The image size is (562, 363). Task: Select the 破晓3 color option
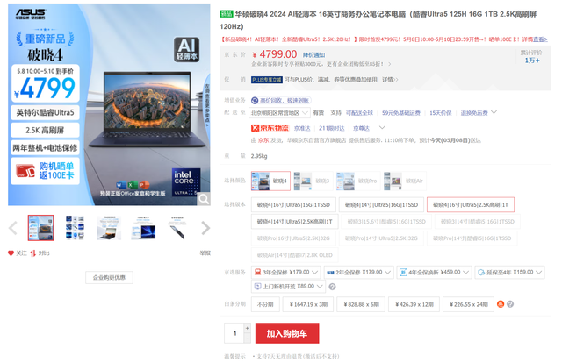(x=313, y=181)
